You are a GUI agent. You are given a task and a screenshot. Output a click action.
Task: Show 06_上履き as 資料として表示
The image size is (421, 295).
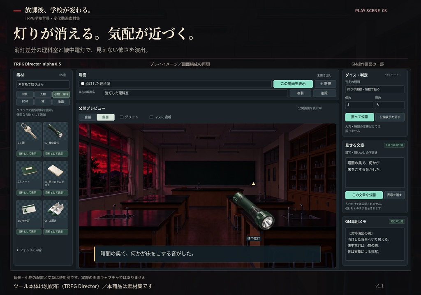(x=56, y=232)
